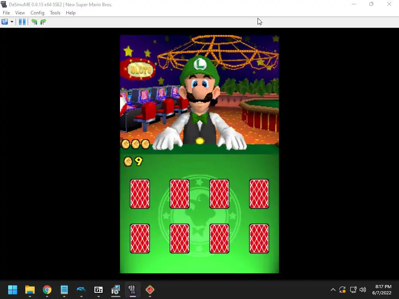Minimize the DeSmuME window
The height and width of the screenshot is (299, 399).
pos(354,4)
